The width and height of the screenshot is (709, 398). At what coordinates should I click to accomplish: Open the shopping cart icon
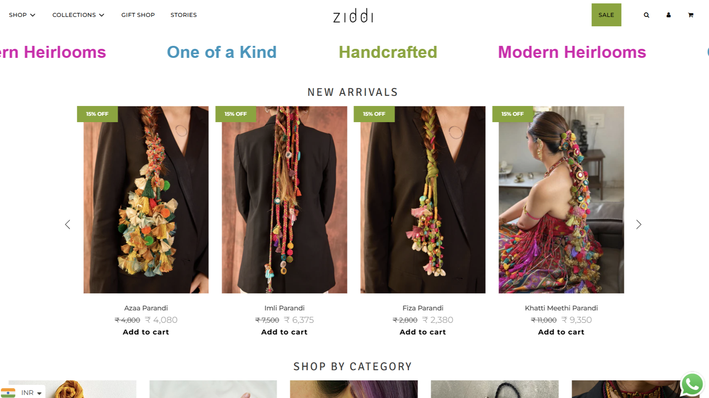coord(691,15)
